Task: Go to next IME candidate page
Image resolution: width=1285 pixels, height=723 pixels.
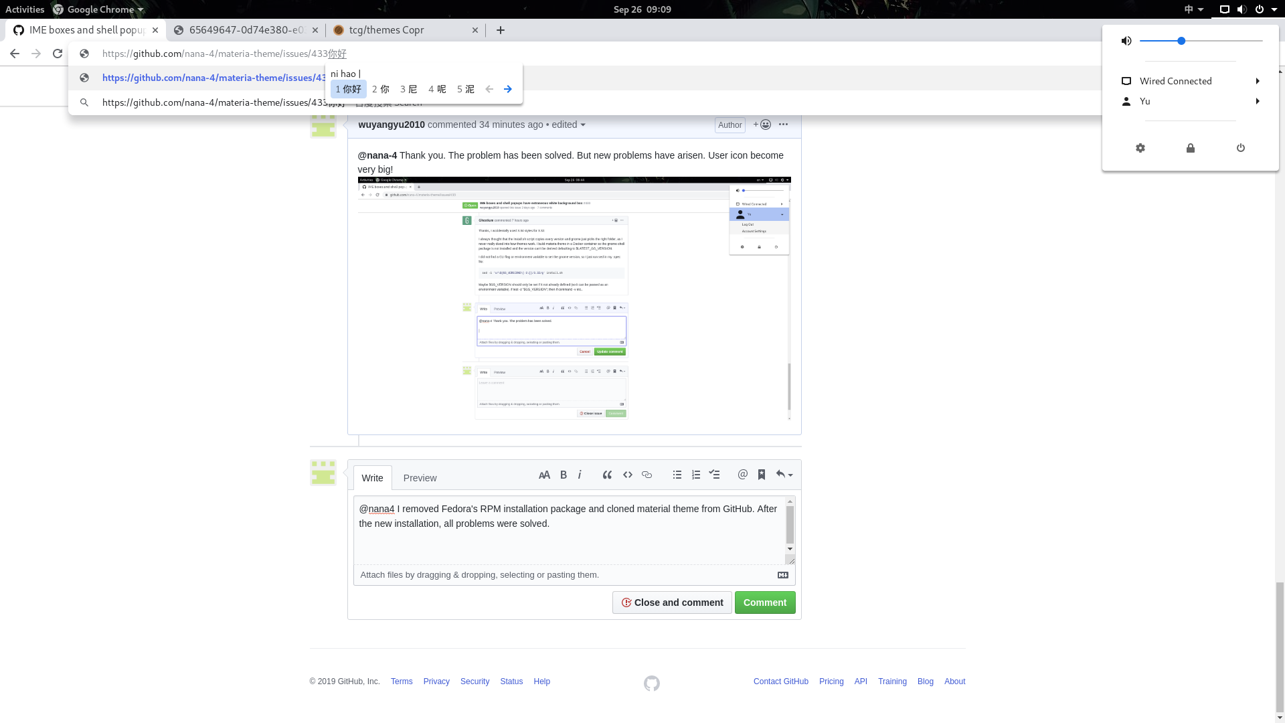Action: [508, 89]
